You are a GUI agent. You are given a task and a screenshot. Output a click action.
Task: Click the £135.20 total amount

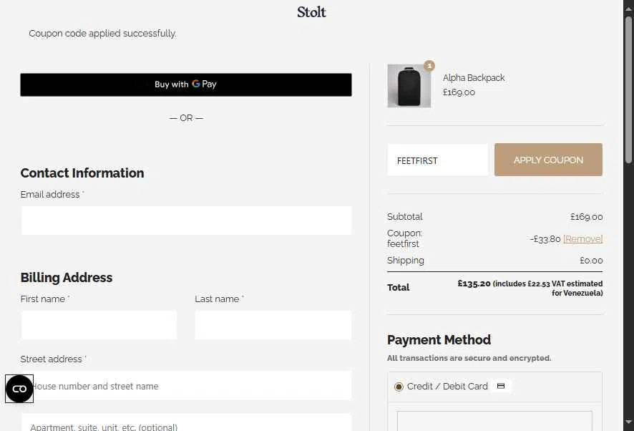click(474, 284)
